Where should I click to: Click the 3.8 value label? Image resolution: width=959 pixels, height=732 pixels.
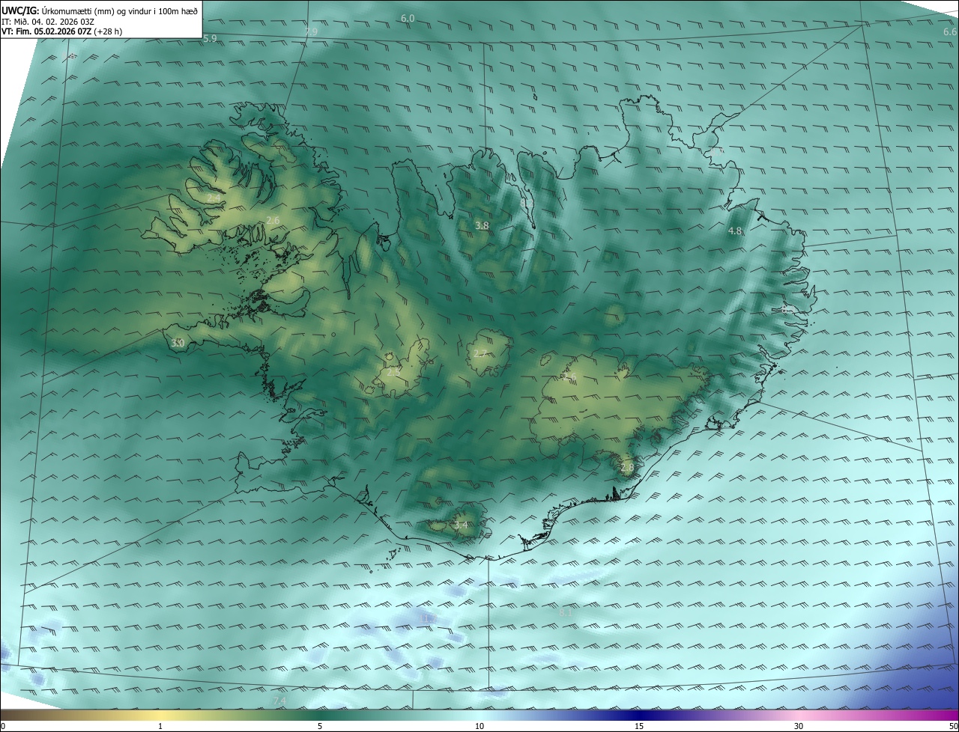click(482, 225)
